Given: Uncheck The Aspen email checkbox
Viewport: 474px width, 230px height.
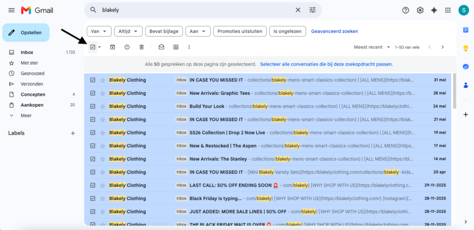Looking at the screenshot, I should (x=93, y=146).
